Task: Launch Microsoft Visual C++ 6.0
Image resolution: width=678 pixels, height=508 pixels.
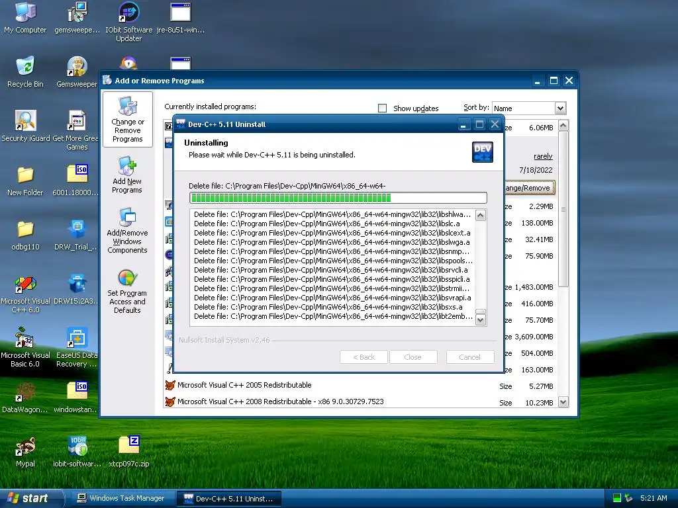Action: click(x=25, y=294)
